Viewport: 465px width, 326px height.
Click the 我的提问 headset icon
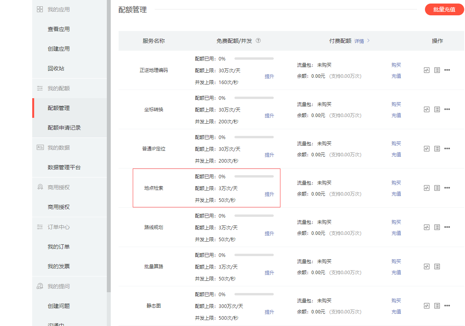(40, 286)
